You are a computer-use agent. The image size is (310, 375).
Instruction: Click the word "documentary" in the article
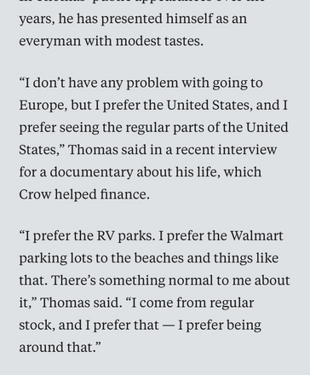coord(91,172)
